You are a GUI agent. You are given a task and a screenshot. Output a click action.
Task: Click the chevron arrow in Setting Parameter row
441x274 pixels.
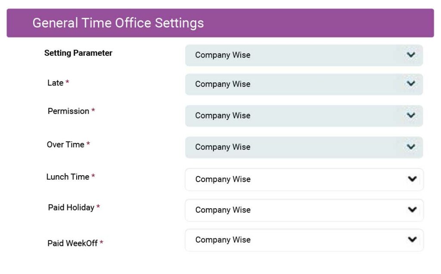(411, 55)
